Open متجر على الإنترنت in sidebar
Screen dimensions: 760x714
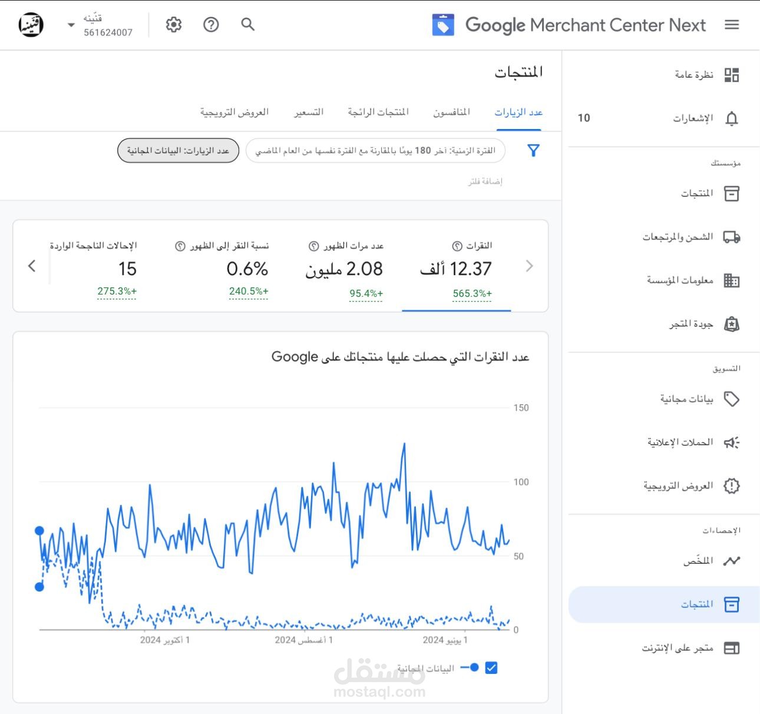pyautogui.click(x=678, y=648)
